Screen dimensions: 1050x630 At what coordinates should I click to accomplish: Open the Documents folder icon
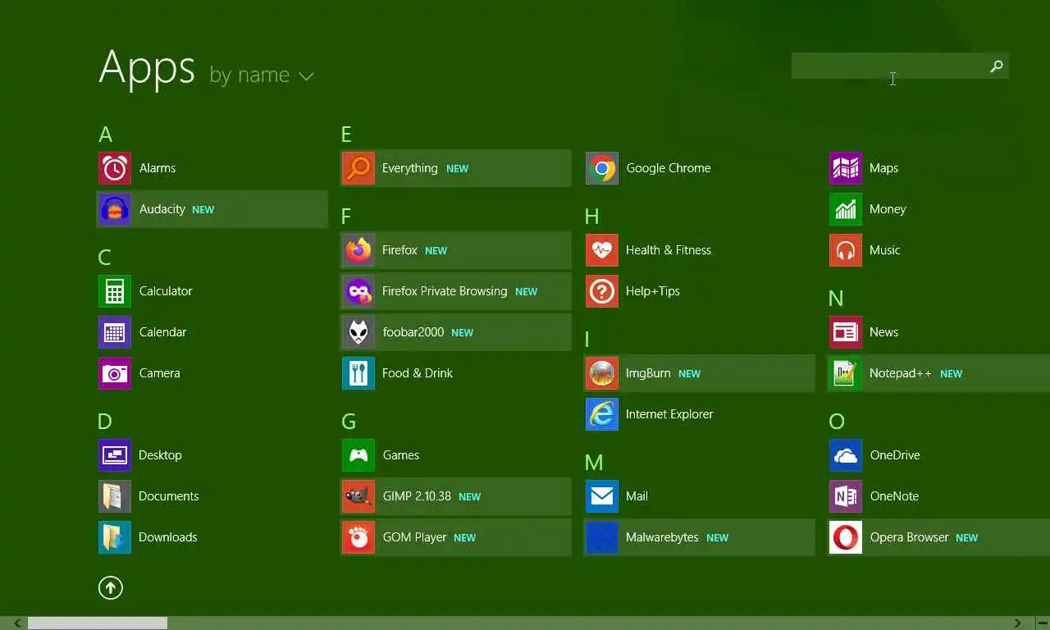coord(115,496)
